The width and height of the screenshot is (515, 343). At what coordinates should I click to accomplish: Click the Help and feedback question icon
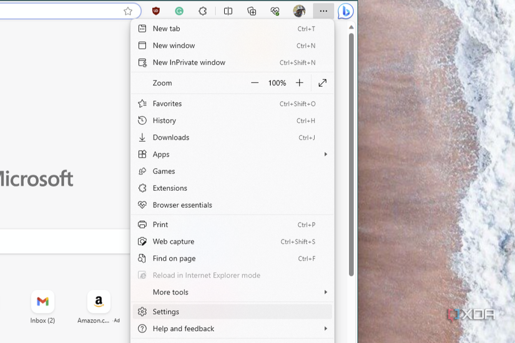142,329
